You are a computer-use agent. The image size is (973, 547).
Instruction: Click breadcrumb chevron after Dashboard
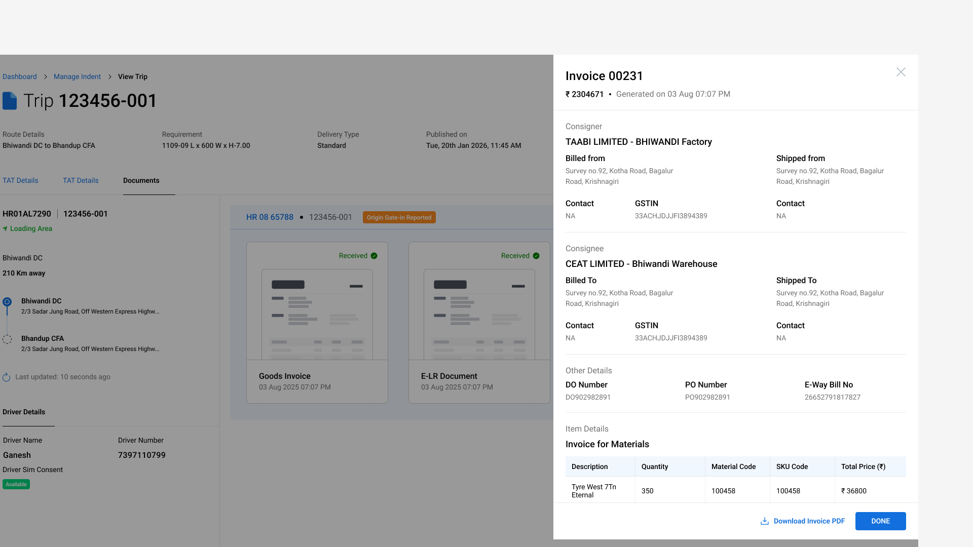(45, 77)
